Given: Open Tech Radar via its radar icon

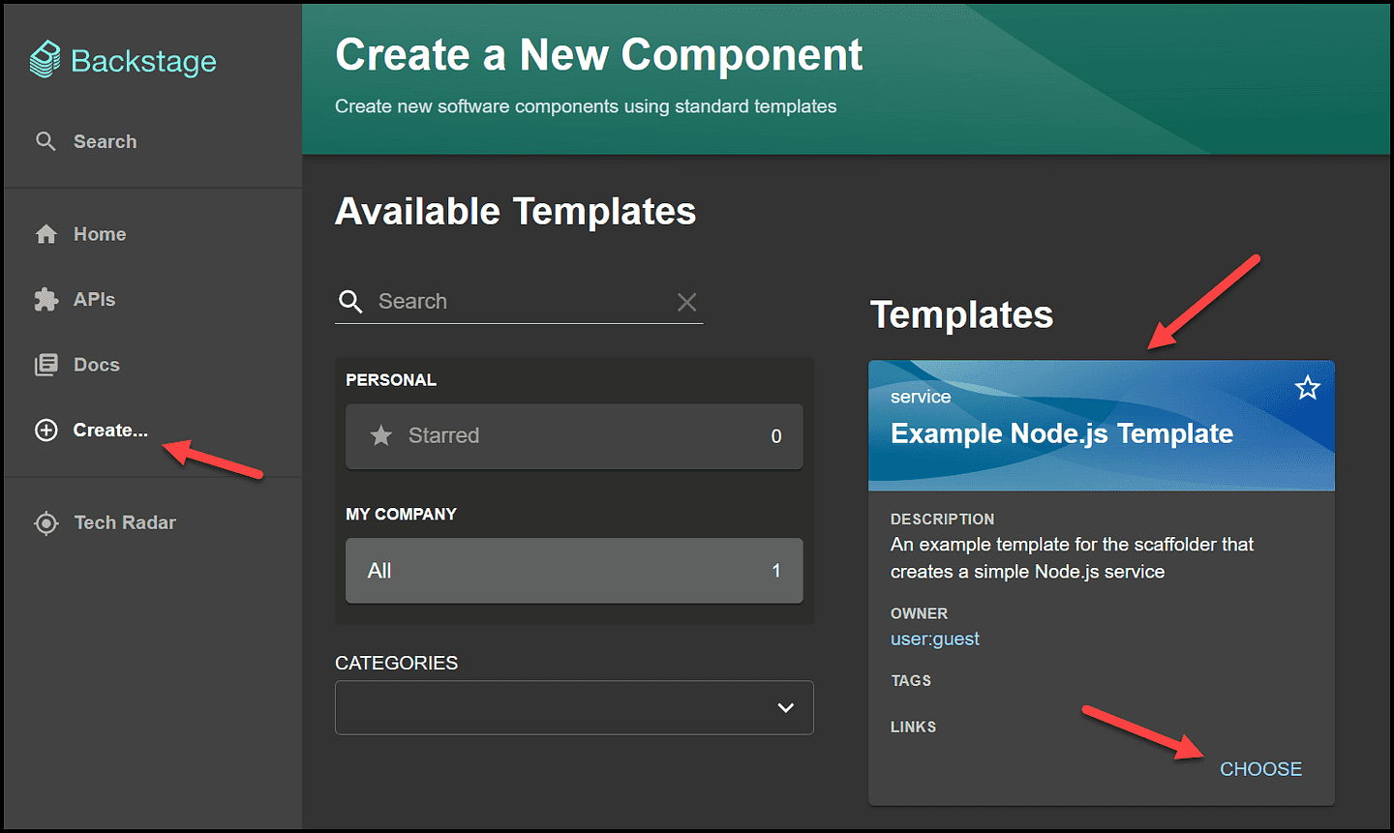Looking at the screenshot, I should 45,522.
